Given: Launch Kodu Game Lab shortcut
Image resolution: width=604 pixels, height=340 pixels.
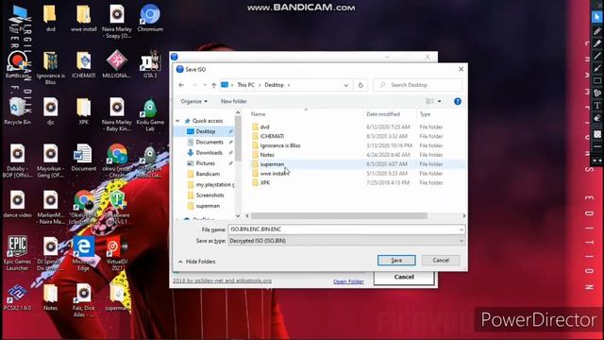Looking at the screenshot, I should 150,114.
